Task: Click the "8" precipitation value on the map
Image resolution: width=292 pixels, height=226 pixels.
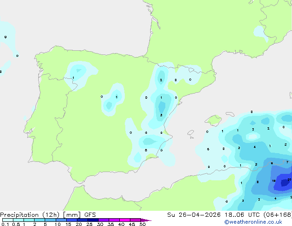Action: [x=257, y=182]
